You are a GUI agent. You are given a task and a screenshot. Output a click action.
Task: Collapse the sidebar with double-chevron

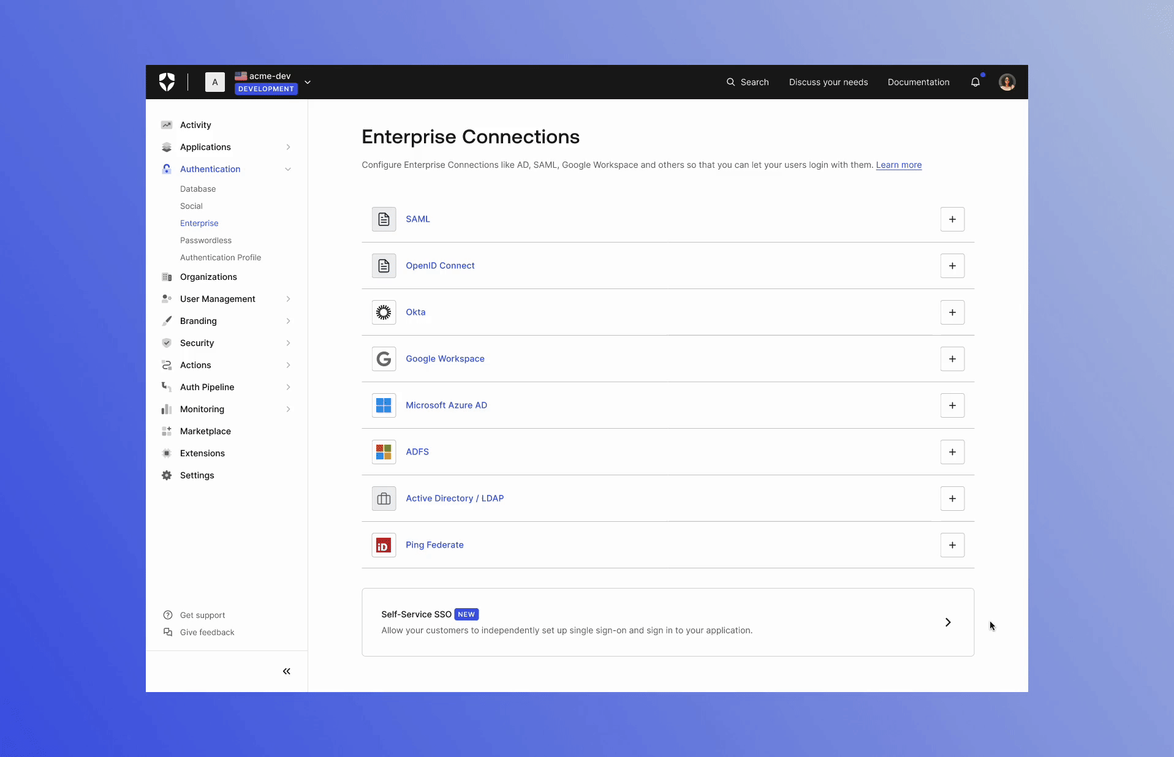tap(287, 671)
